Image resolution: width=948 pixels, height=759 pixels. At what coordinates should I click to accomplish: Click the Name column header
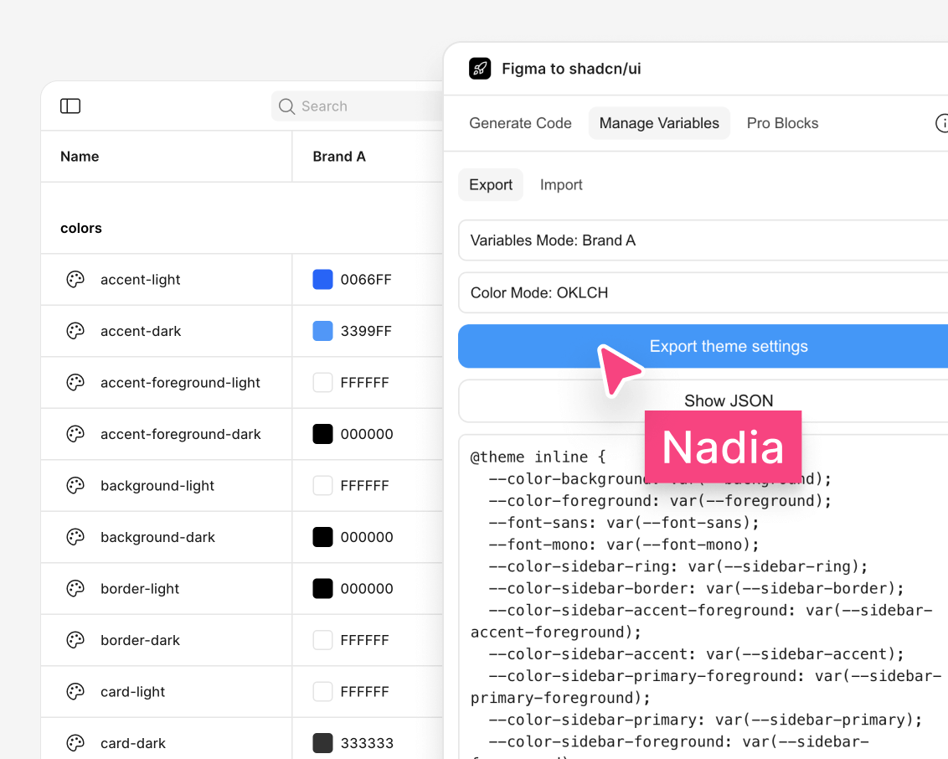[80, 157]
